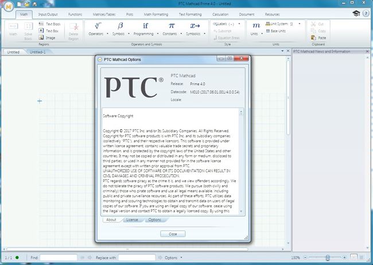The height and width of the screenshot is (265, 373).
Task: Insert an Image region
Action: coord(47,38)
